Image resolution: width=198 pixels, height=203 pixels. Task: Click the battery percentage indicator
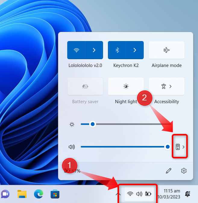coord(72,171)
